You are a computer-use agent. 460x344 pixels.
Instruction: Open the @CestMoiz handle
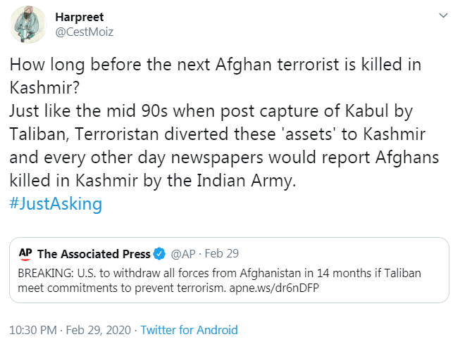[x=84, y=32]
